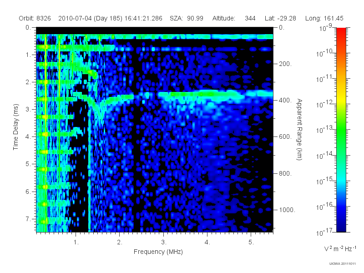The image size is (364, 273).
Task: Click the dark blue bottom of color bar
Action: tap(341, 227)
